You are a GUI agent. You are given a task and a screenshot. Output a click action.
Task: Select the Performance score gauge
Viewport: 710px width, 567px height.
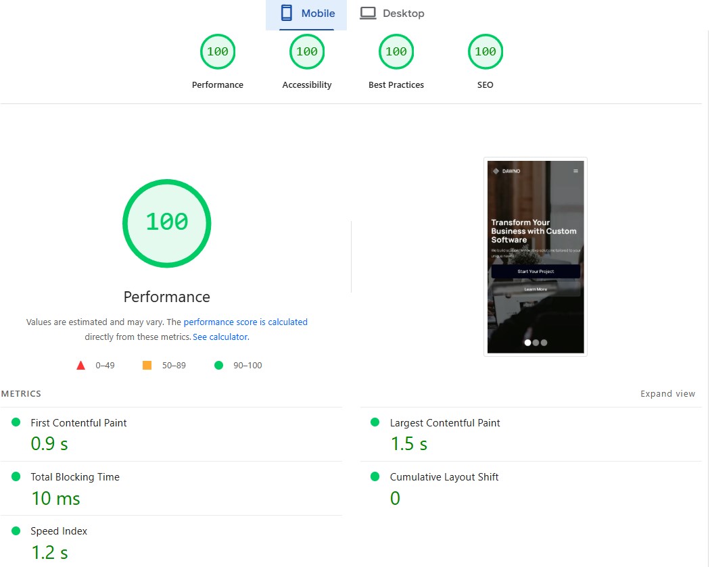pyautogui.click(x=218, y=51)
